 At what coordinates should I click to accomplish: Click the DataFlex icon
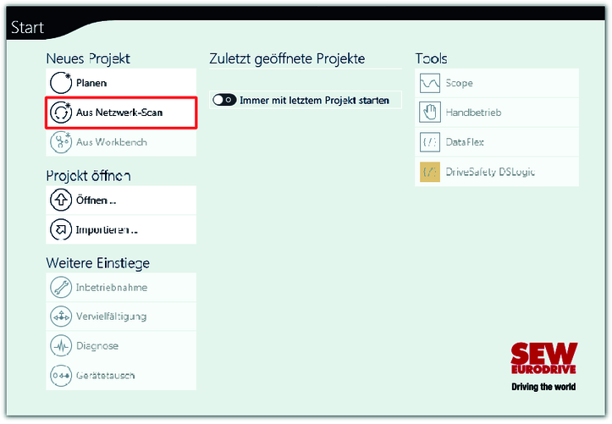tap(431, 142)
